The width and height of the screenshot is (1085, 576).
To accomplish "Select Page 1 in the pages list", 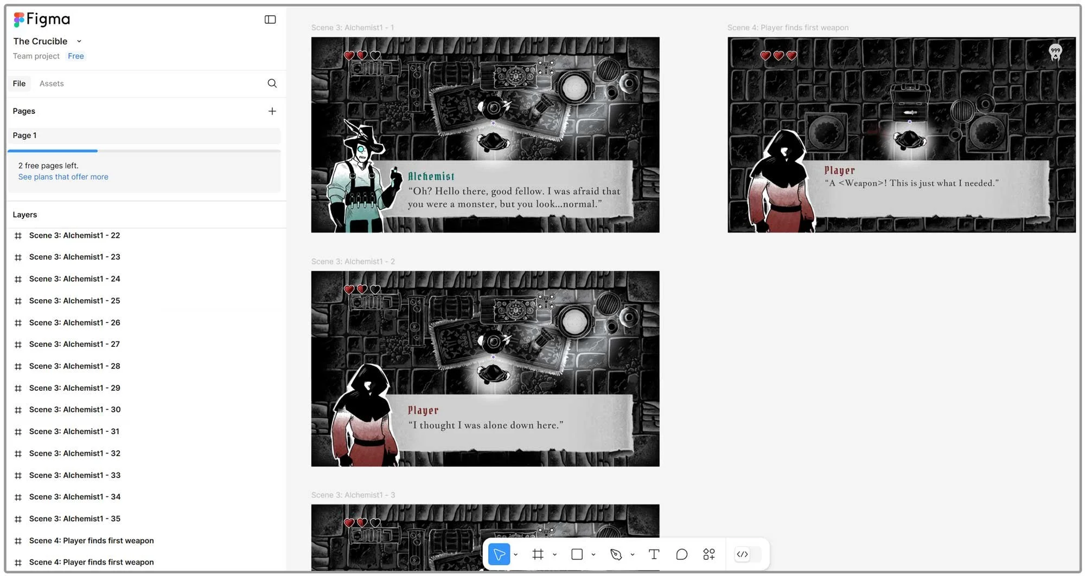I will pos(144,135).
